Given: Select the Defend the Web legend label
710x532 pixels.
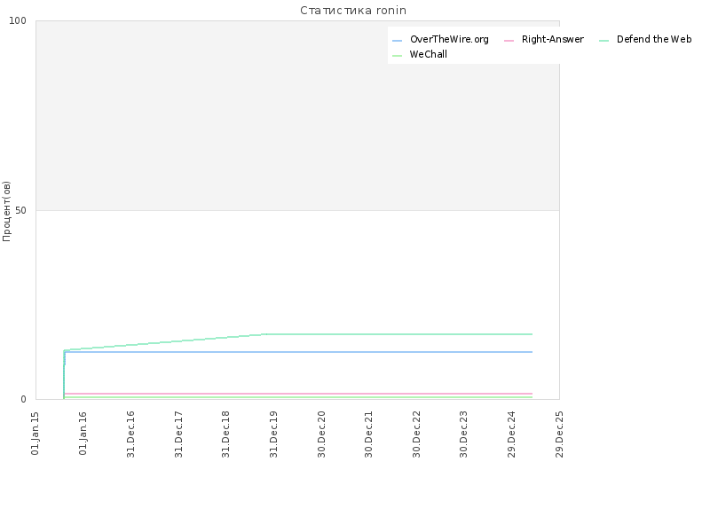Looking at the screenshot, I should pos(654,39).
